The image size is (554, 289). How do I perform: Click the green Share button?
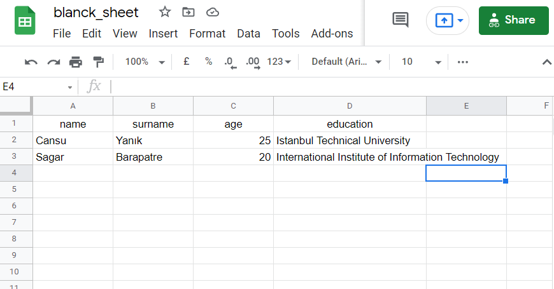coord(514,20)
